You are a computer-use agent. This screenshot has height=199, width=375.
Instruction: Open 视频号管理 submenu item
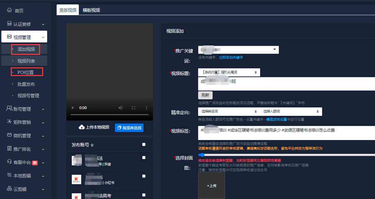[28, 96]
